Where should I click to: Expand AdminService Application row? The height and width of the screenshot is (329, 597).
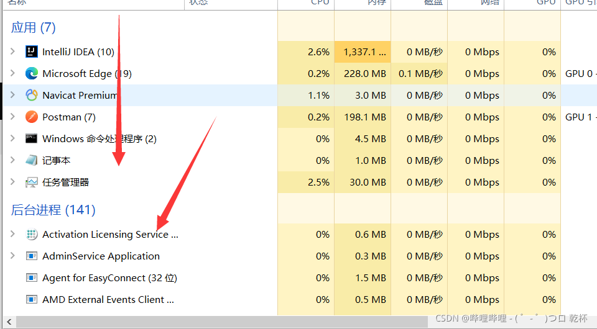[12, 256]
